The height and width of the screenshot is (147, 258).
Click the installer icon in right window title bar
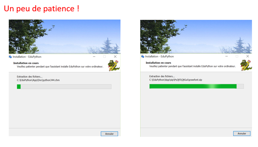143,56
